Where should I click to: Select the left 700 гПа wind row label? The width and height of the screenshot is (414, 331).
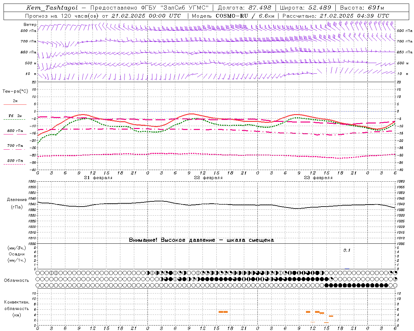click(28, 41)
